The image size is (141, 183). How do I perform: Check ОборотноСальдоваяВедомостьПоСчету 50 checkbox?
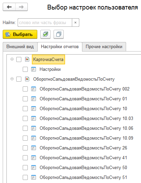point(25,168)
